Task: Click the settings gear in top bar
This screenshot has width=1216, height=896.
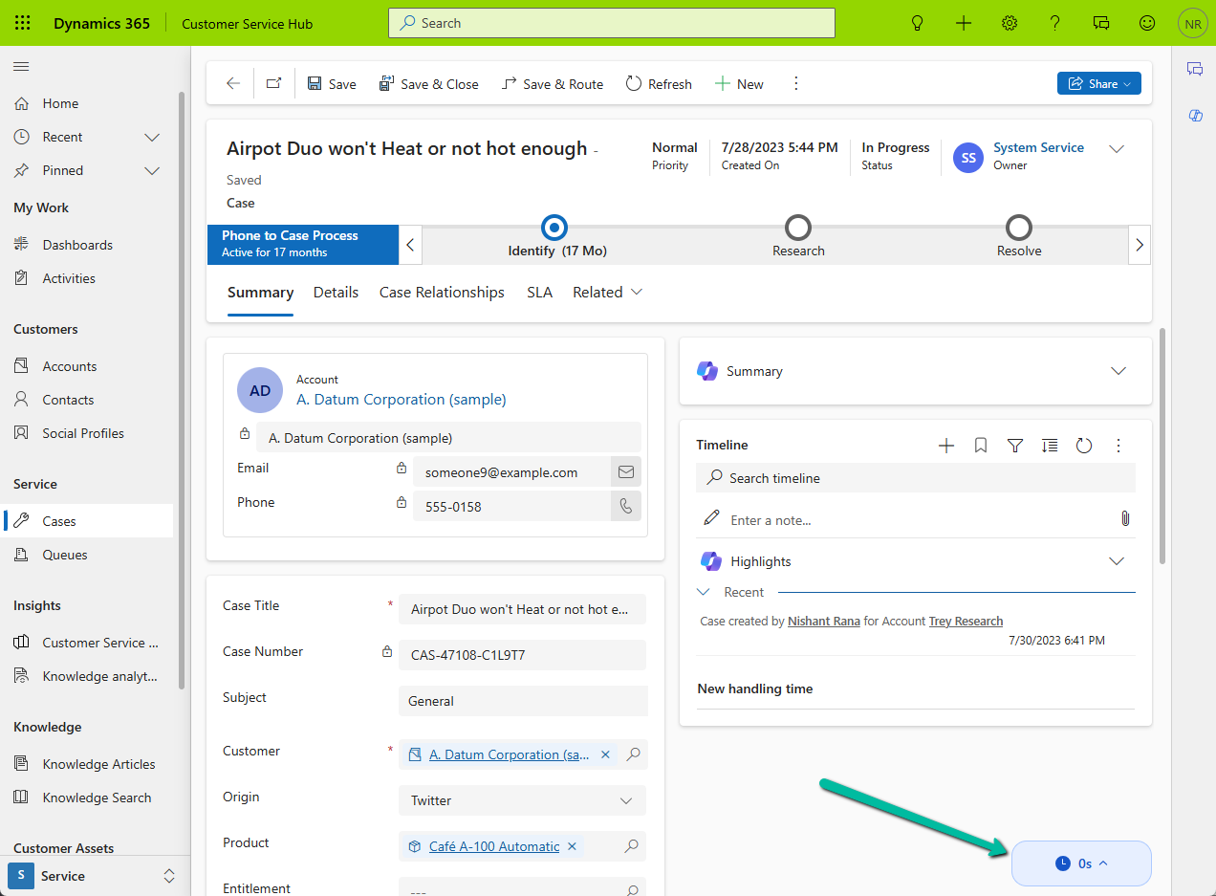Action: tap(1010, 23)
